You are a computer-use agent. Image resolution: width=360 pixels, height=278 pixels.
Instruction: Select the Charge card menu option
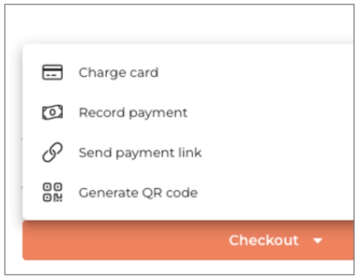[119, 73]
